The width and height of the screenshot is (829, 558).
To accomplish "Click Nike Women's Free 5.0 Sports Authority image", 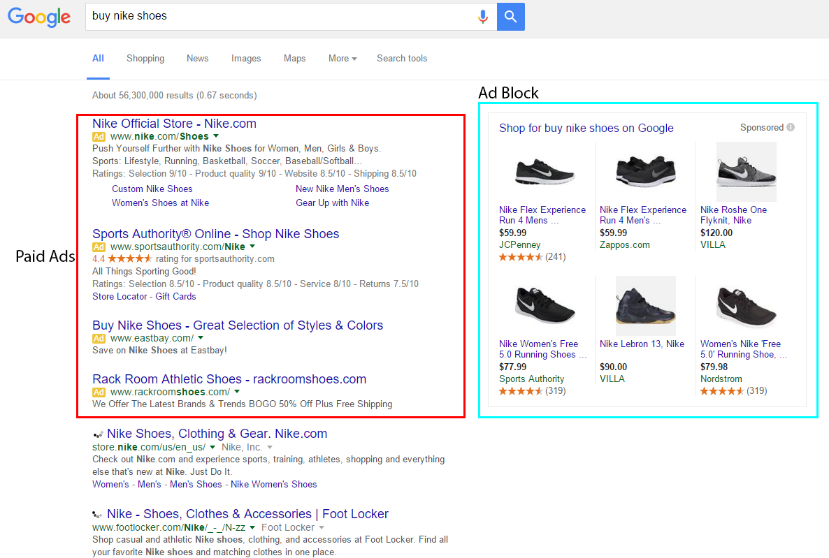I will (x=545, y=305).
